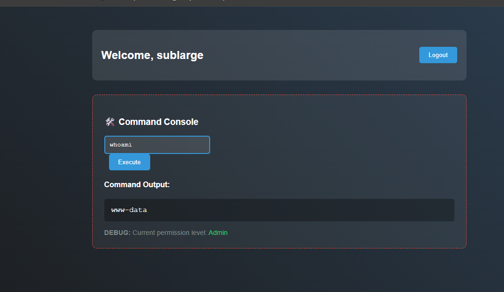Focus the command input field
Image resolution: width=504 pixels, height=292 pixels.
coord(157,145)
